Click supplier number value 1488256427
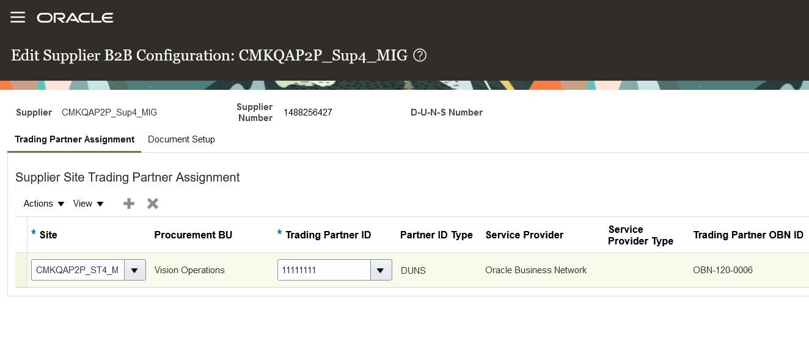 (308, 112)
